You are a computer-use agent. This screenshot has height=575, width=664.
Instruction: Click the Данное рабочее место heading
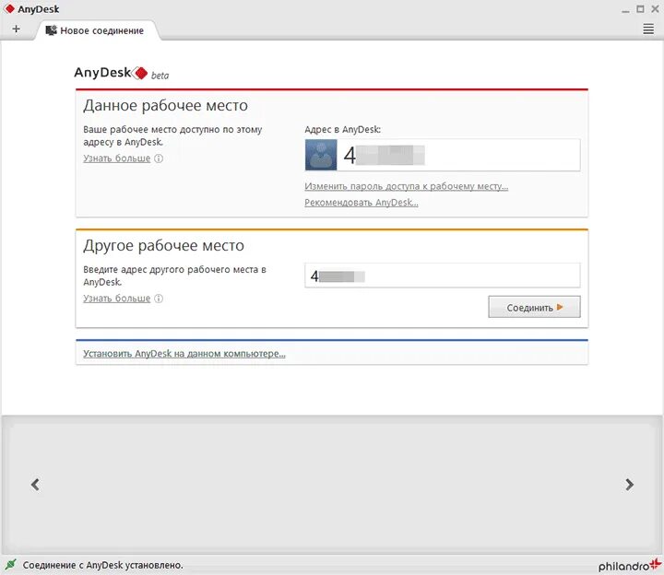[166, 105]
